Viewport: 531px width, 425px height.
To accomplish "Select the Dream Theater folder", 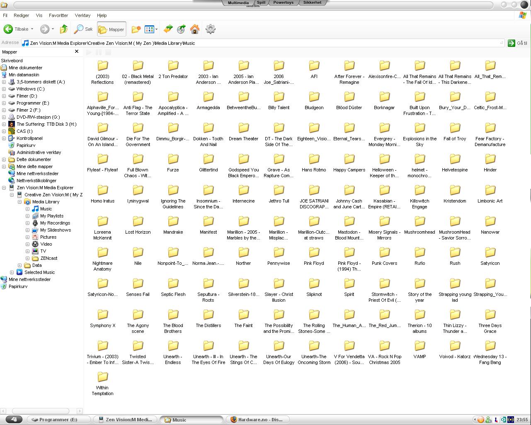I will tap(243, 132).
